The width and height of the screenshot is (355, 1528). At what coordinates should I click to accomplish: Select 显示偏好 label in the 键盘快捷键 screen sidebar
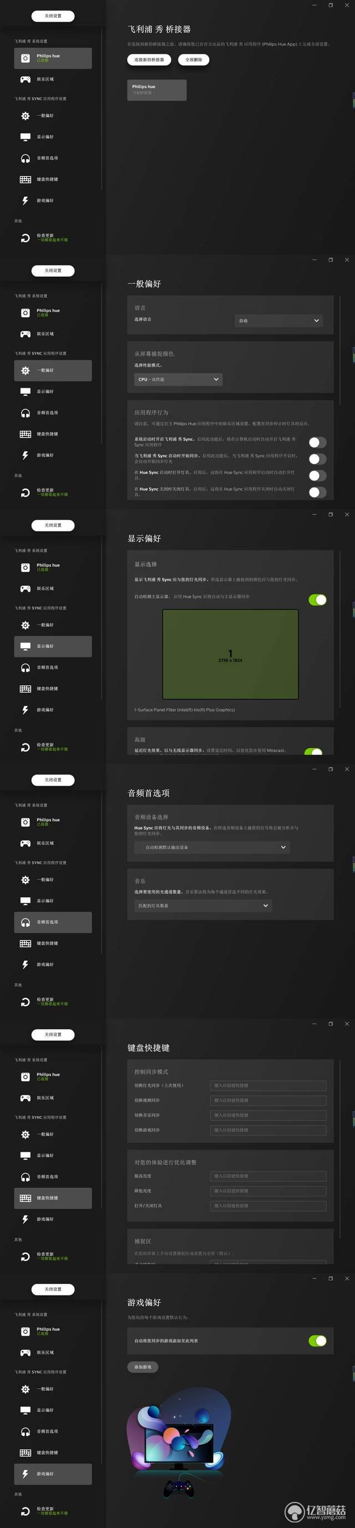(x=45, y=1156)
